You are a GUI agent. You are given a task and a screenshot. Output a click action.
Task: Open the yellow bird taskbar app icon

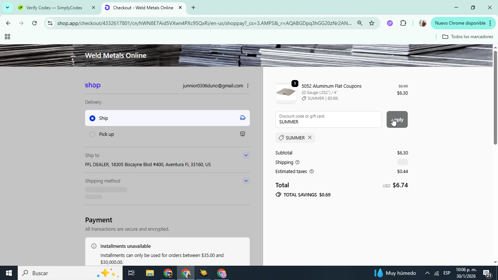(204, 273)
